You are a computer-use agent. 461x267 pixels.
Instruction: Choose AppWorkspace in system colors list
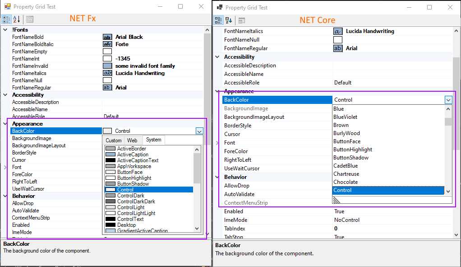[x=149, y=166]
